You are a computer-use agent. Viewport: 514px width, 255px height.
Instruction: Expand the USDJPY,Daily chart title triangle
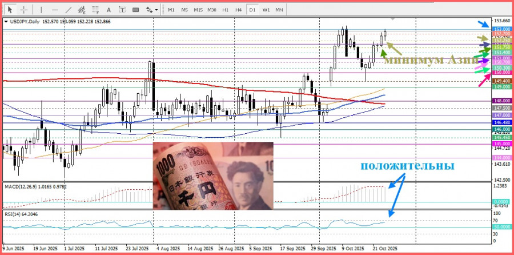(6, 21)
